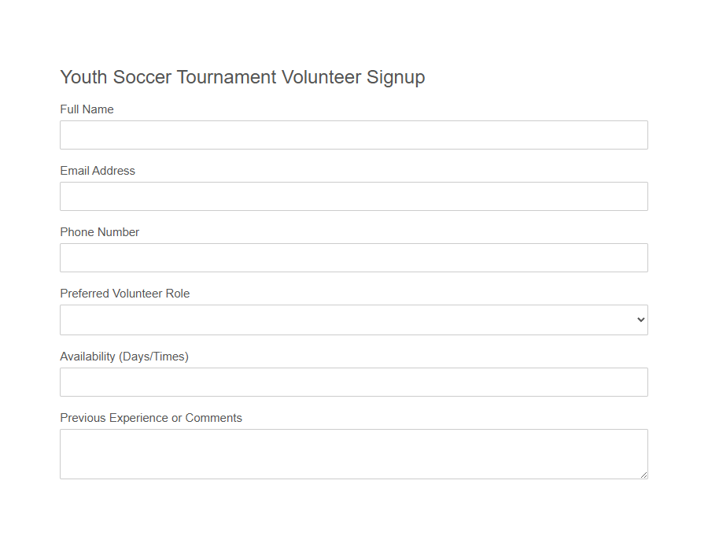The width and height of the screenshot is (708, 547).
Task: Click the Phone Number input field
Action: 354,257
